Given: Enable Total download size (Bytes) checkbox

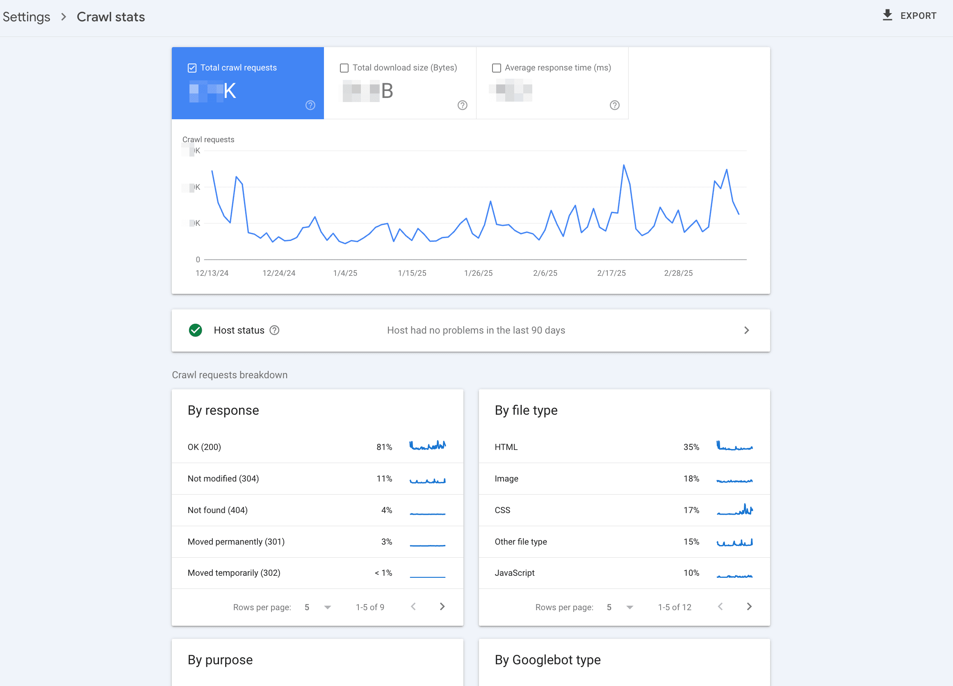Looking at the screenshot, I should (x=344, y=68).
